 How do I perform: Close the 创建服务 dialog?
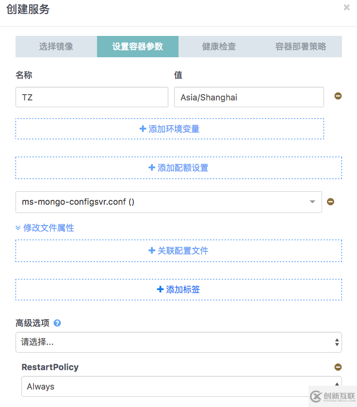(346, 7)
